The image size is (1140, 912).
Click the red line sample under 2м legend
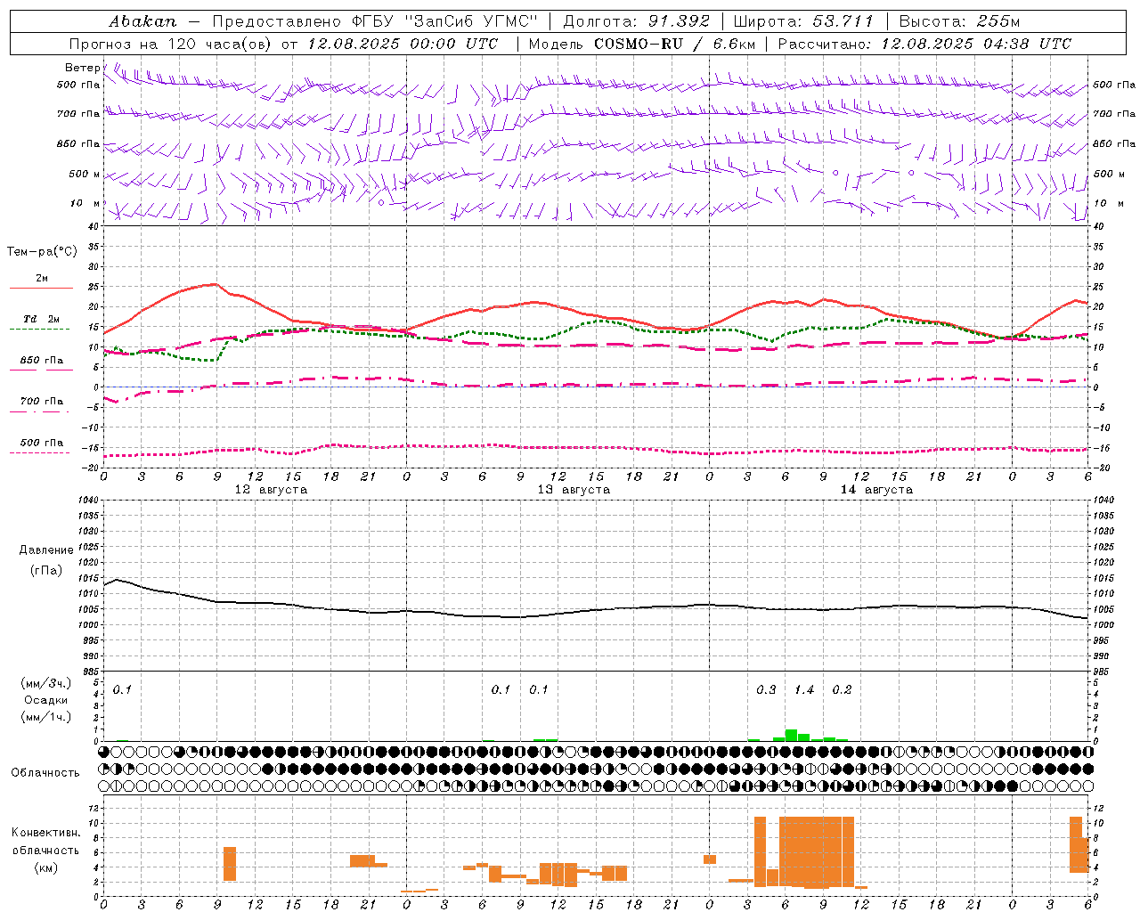[x=41, y=289]
